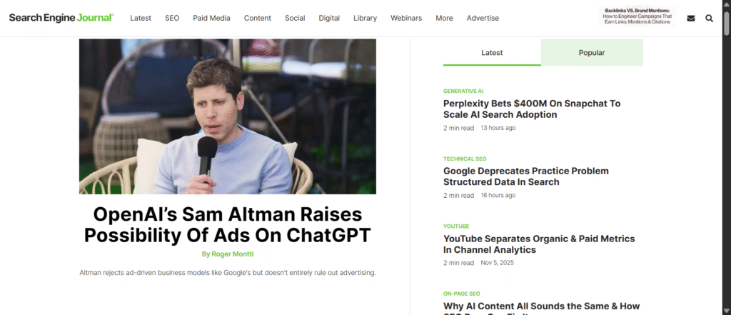This screenshot has height=315, width=731.
Task: Expand the Digital navigation menu
Action: pos(329,18)
